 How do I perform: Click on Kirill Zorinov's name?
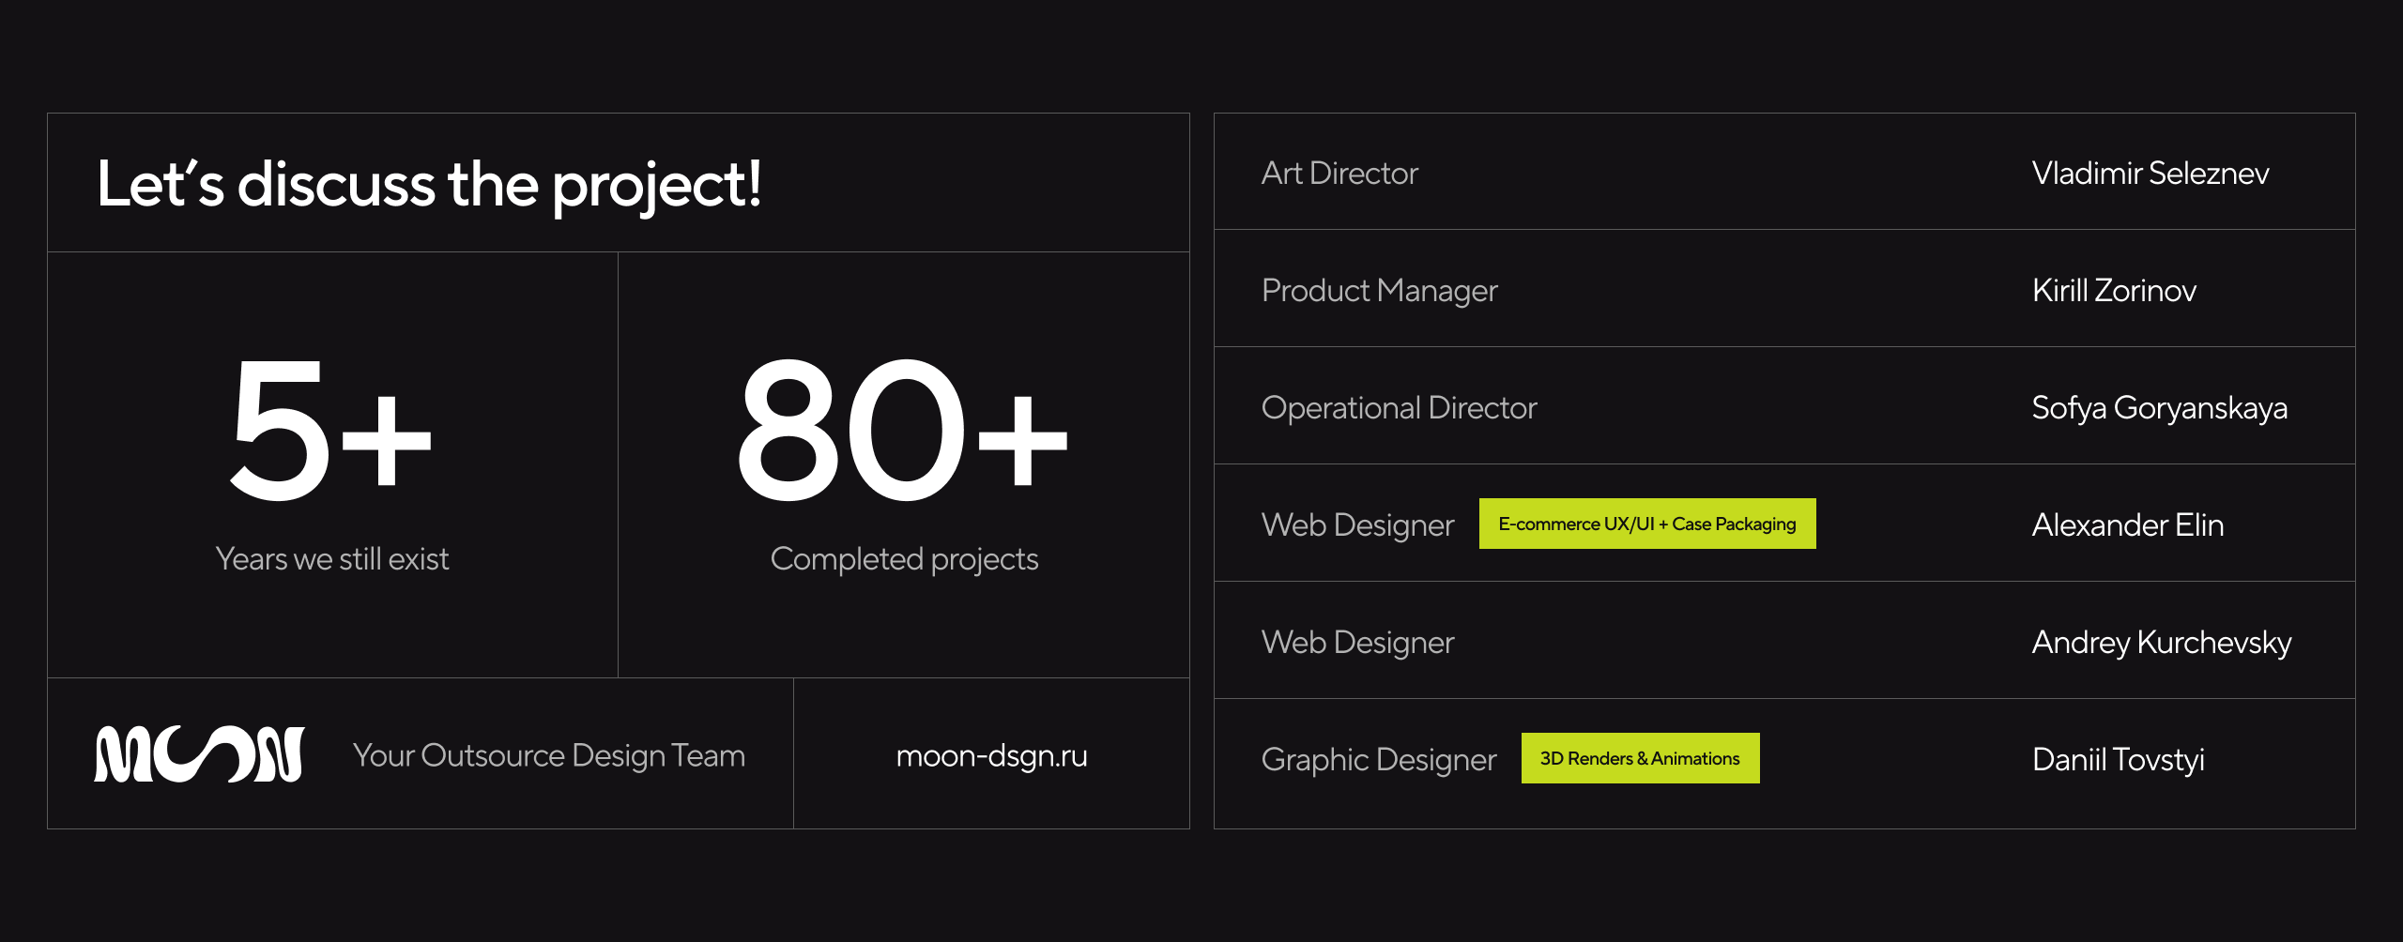point(2113,291)
